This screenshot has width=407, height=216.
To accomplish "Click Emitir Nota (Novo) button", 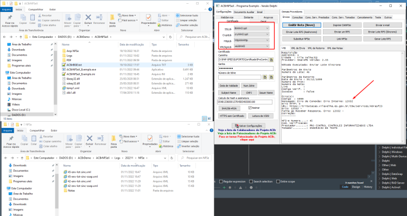I will tap(302, 25).
